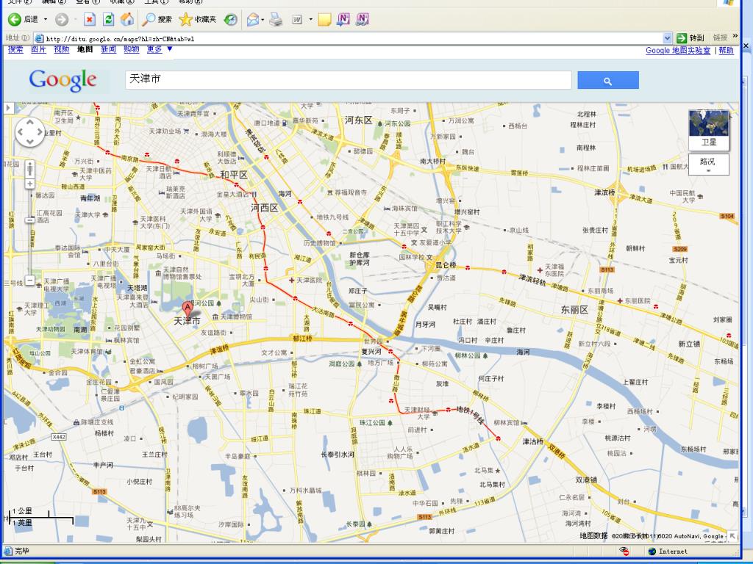Image resolution: width=753 pixels, height=564 pixels.
Task: Open the 新闻 news link
Action: tap(109, 49)
